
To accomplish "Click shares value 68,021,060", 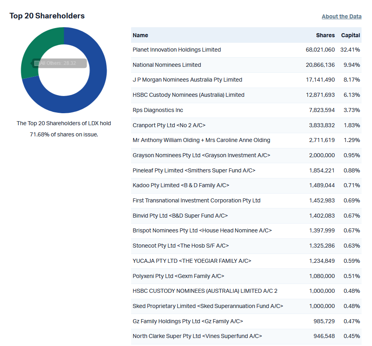I will pyautogui.click(x=320, y=50).
